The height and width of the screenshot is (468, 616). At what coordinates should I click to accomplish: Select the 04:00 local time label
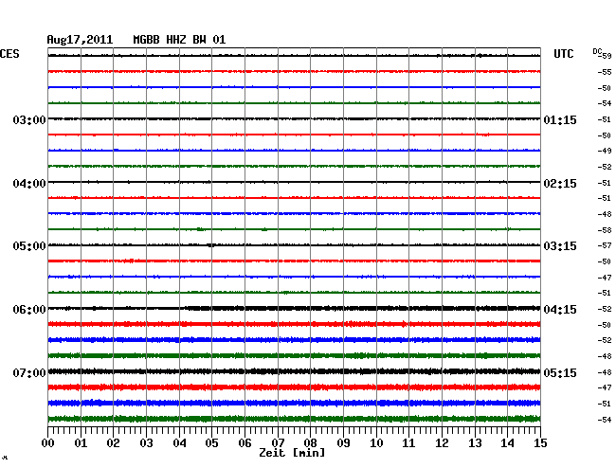click(x=29, y=184)
